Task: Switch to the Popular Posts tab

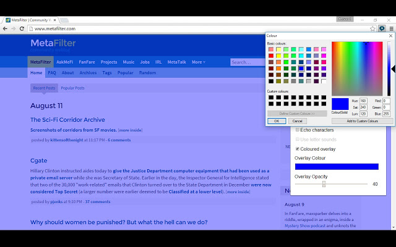Action: (x=72, y=88)
